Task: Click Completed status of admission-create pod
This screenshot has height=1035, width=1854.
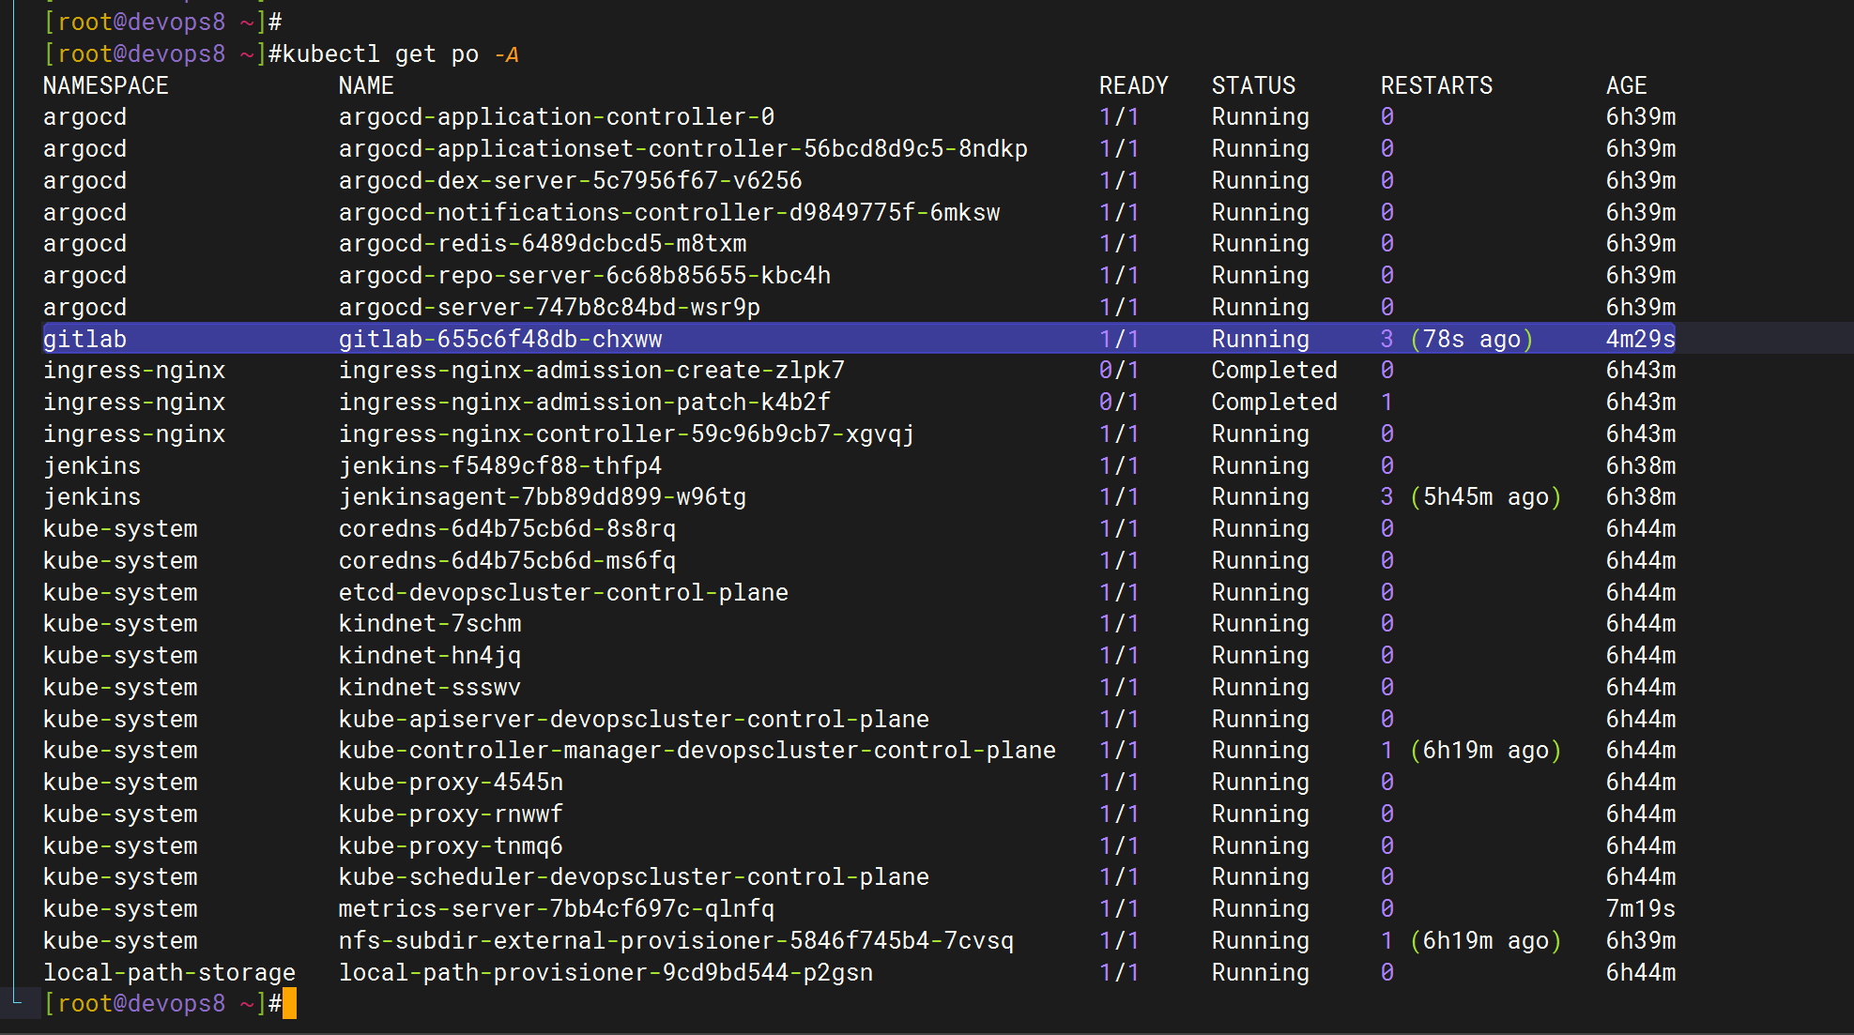Action: coord(1274,371)
